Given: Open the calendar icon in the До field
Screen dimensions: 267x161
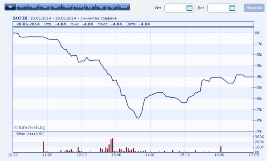Looking at the screenshot, I should tap(232, 8).
